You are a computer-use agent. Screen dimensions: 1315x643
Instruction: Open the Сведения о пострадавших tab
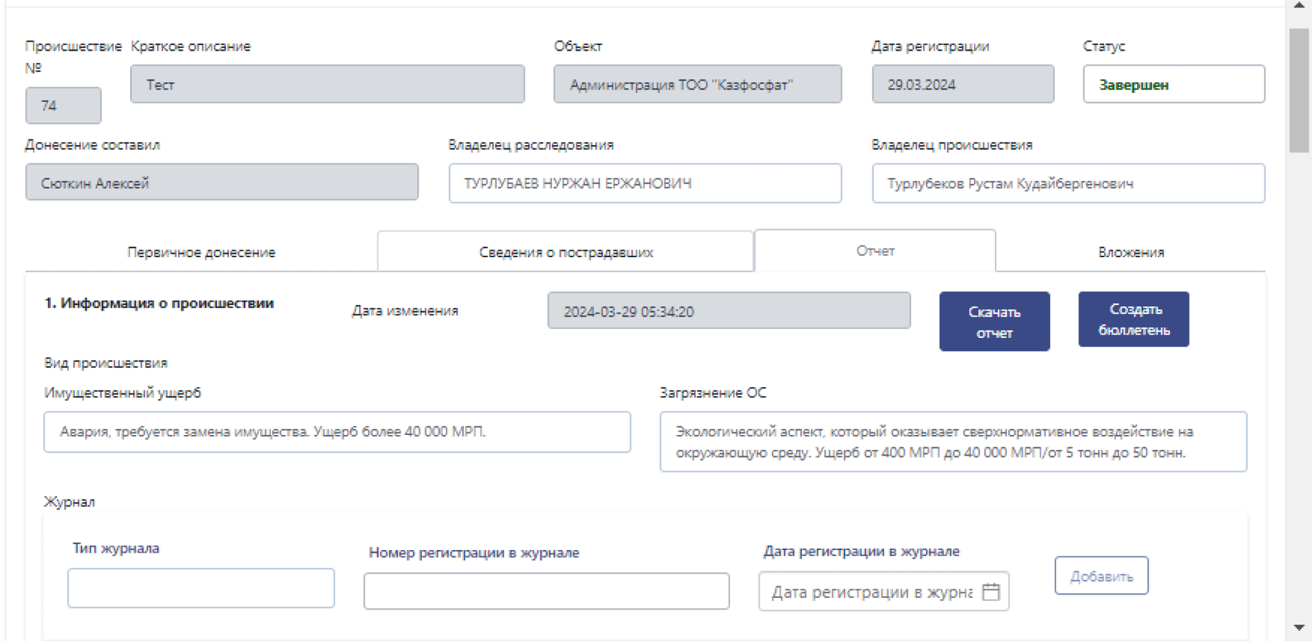pos(566,252)
